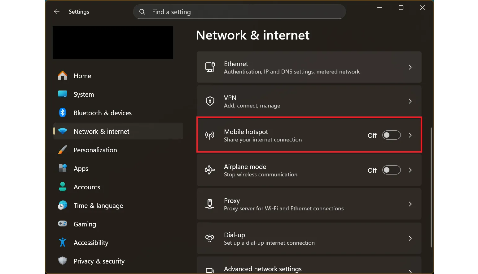Click the Find a setting search box
This screenshot has width=478, height=274.
(239, 12)
